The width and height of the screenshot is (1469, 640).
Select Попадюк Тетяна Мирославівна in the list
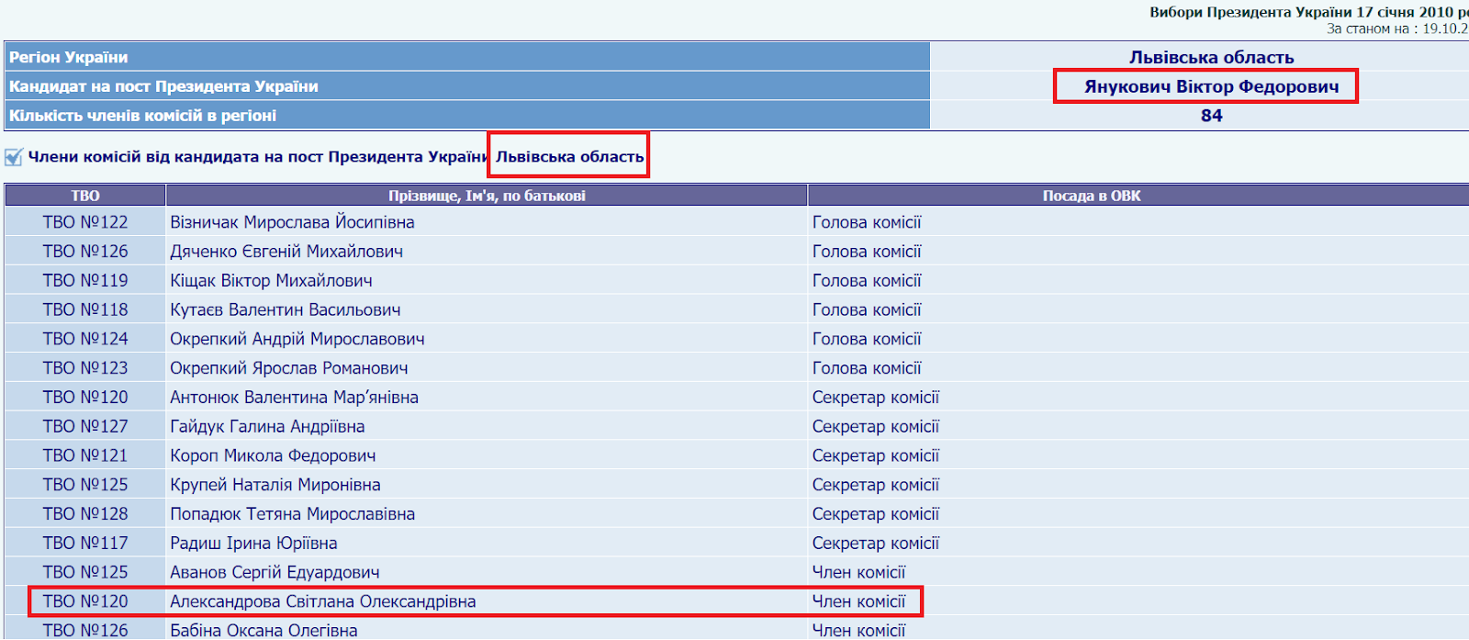tap(292, 514)
